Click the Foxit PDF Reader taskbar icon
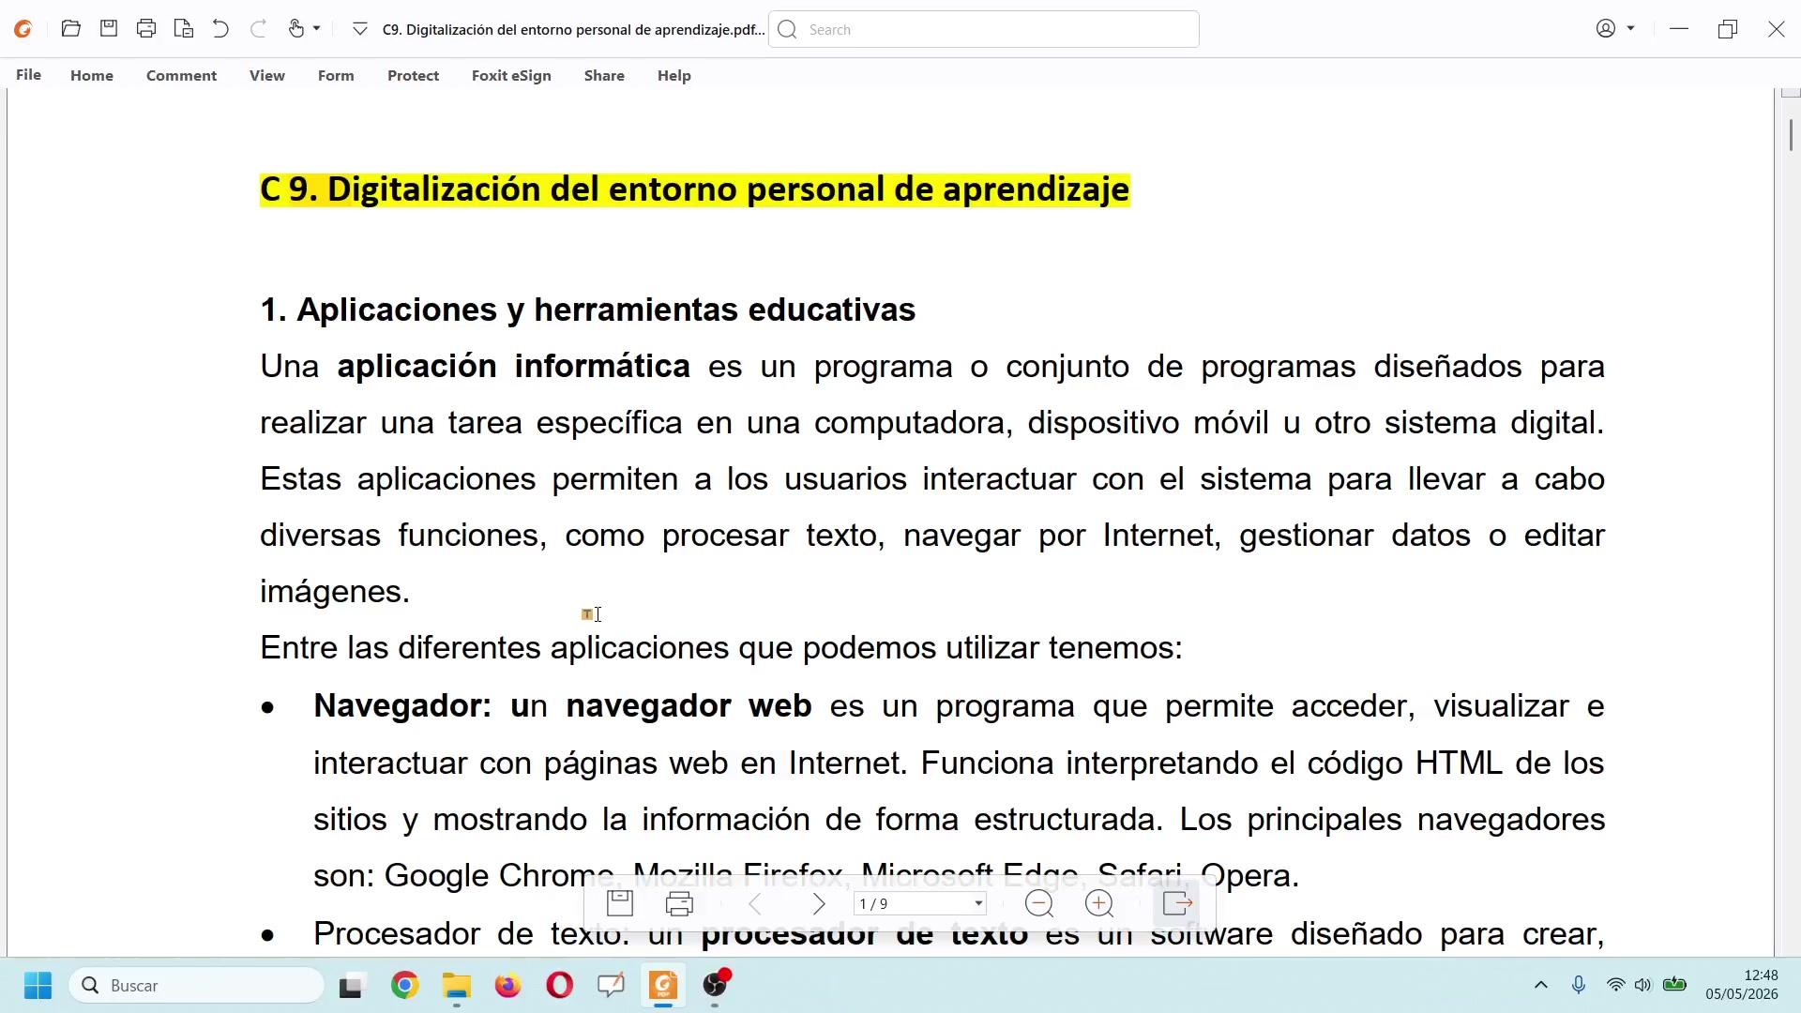The image size is (1801, 1013). 663,985
